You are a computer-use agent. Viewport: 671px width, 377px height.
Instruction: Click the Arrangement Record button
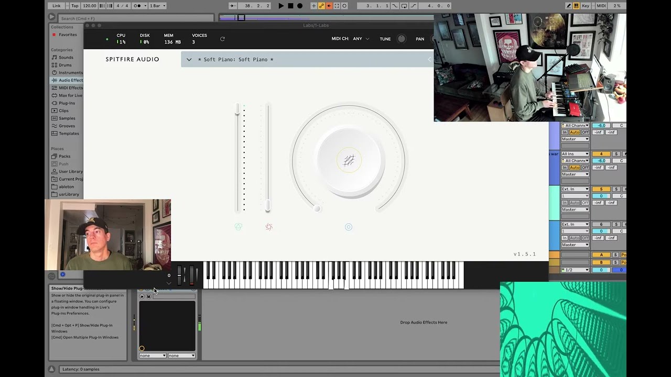(x=300, y=6)
